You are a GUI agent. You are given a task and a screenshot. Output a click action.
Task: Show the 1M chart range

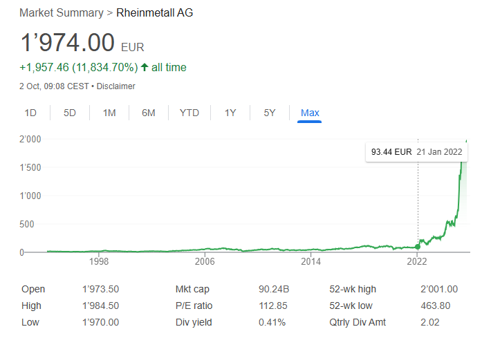pyautogui.click(x=109, y=113)
